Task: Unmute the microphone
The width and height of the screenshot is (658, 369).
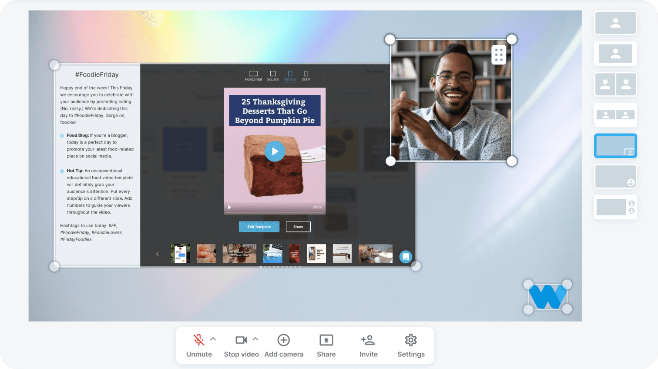Action: (199, 346)
